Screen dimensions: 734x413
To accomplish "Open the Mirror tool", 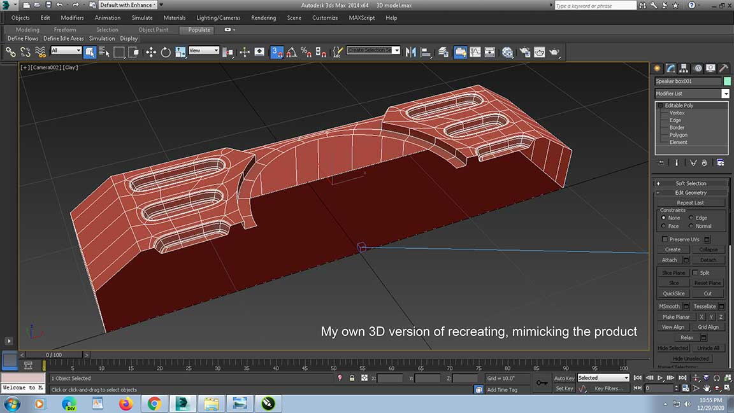I will [x=411, y=52].
